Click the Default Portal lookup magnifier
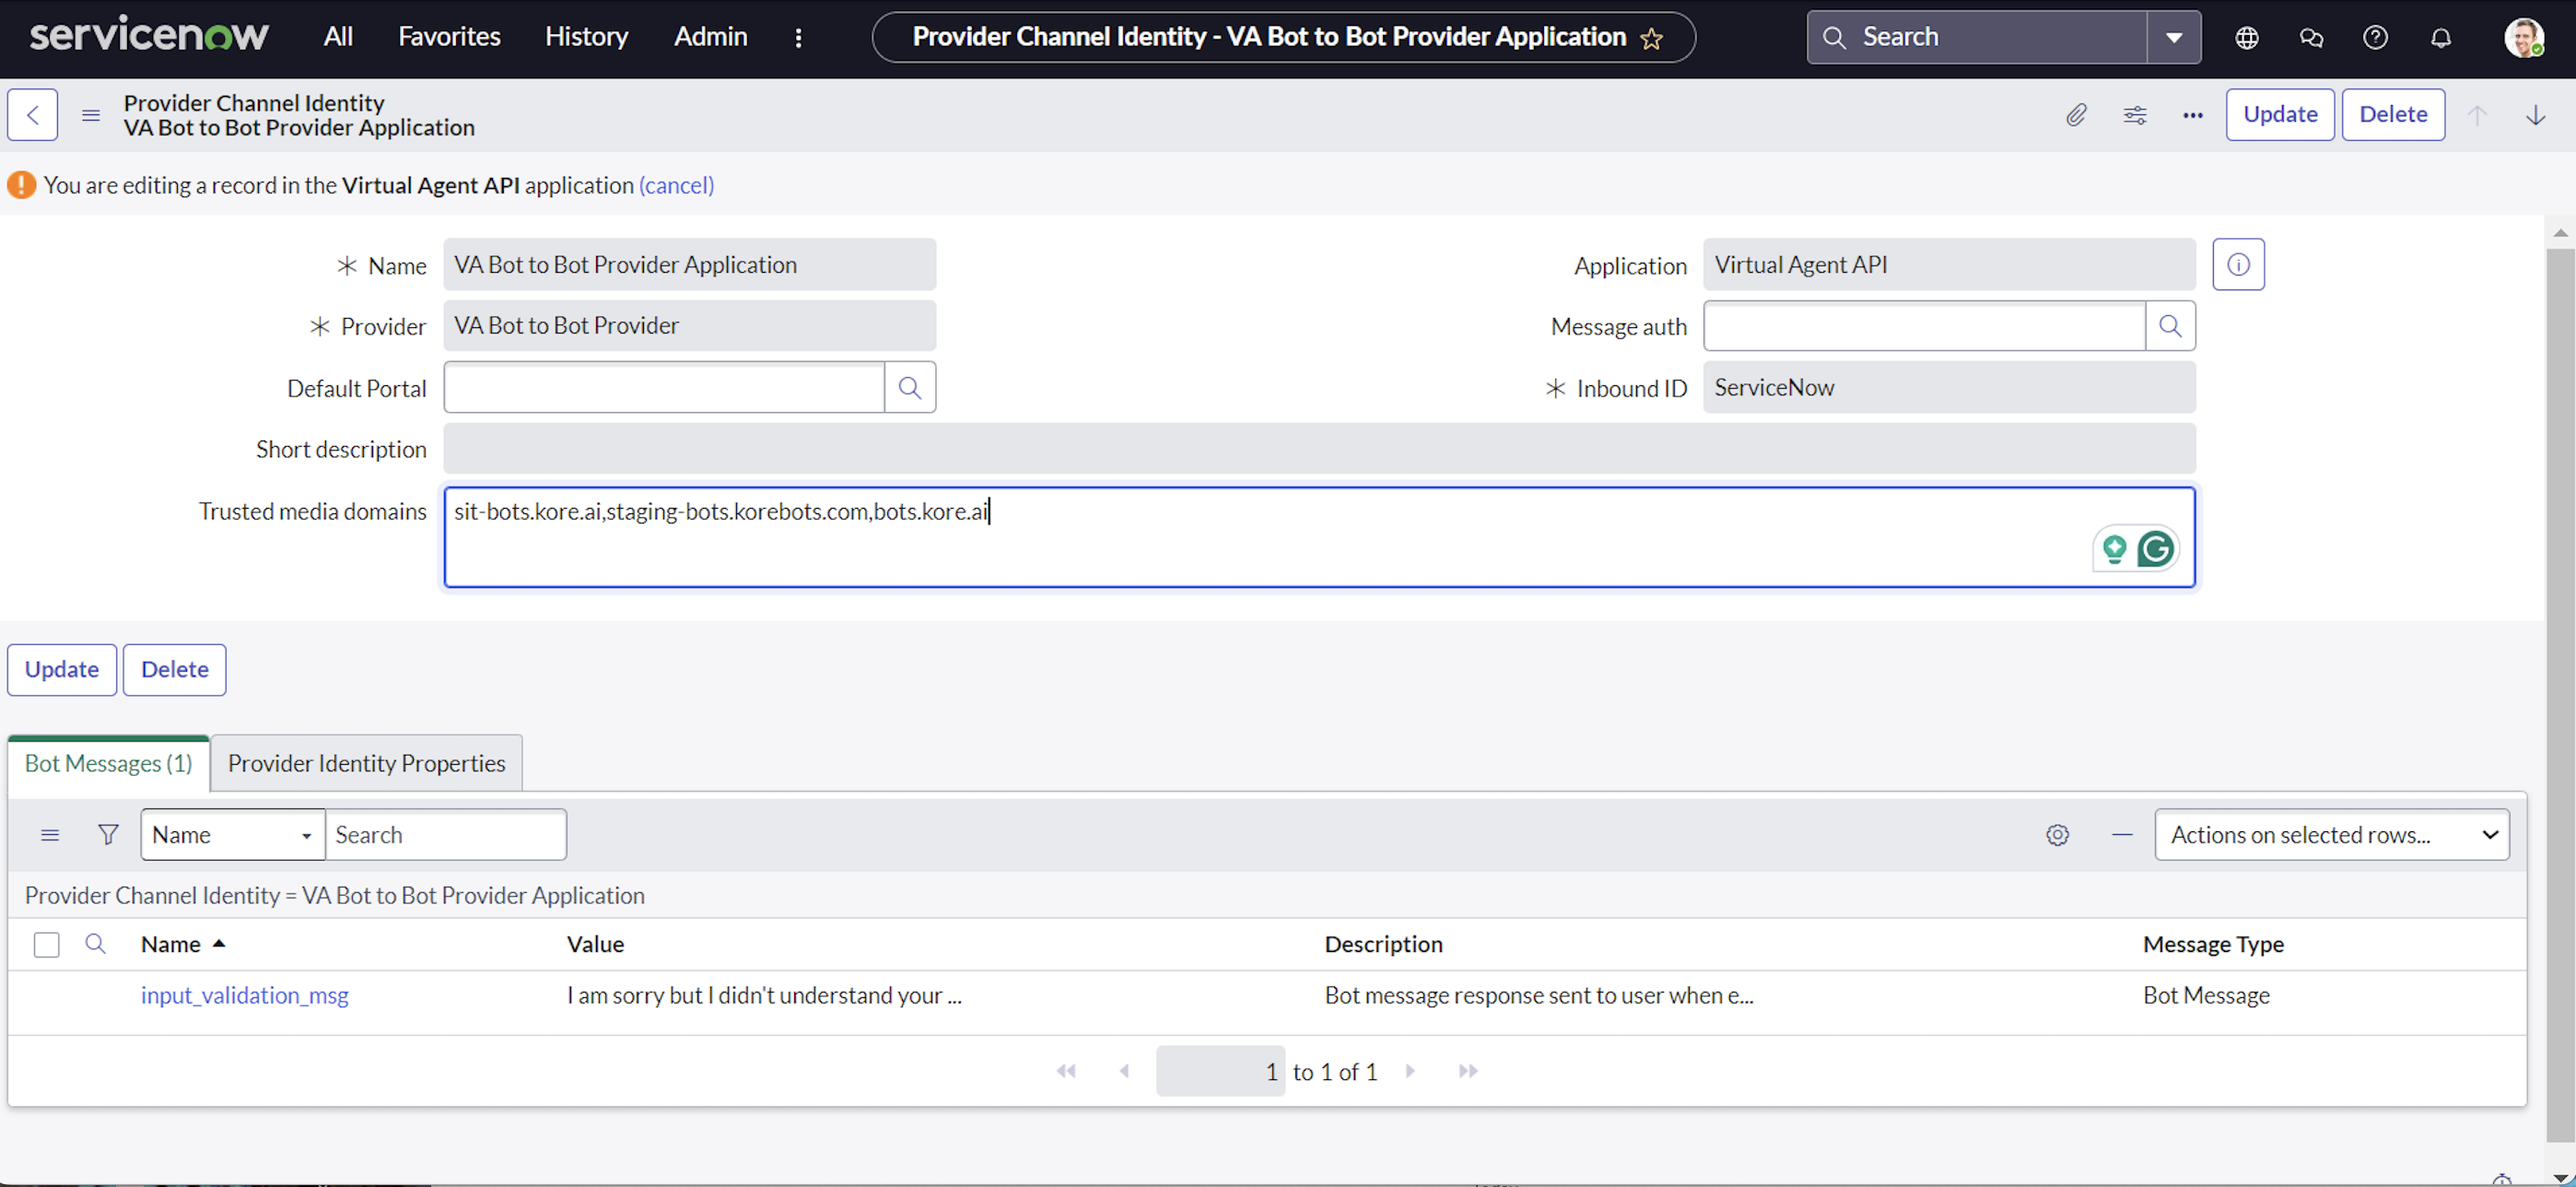Image resolution: width=2576 pixels, height=1187 pixels. [909, 387]
